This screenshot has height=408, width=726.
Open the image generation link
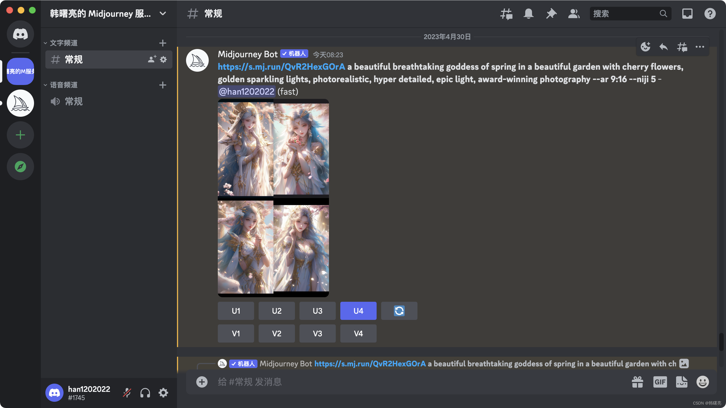282,66
